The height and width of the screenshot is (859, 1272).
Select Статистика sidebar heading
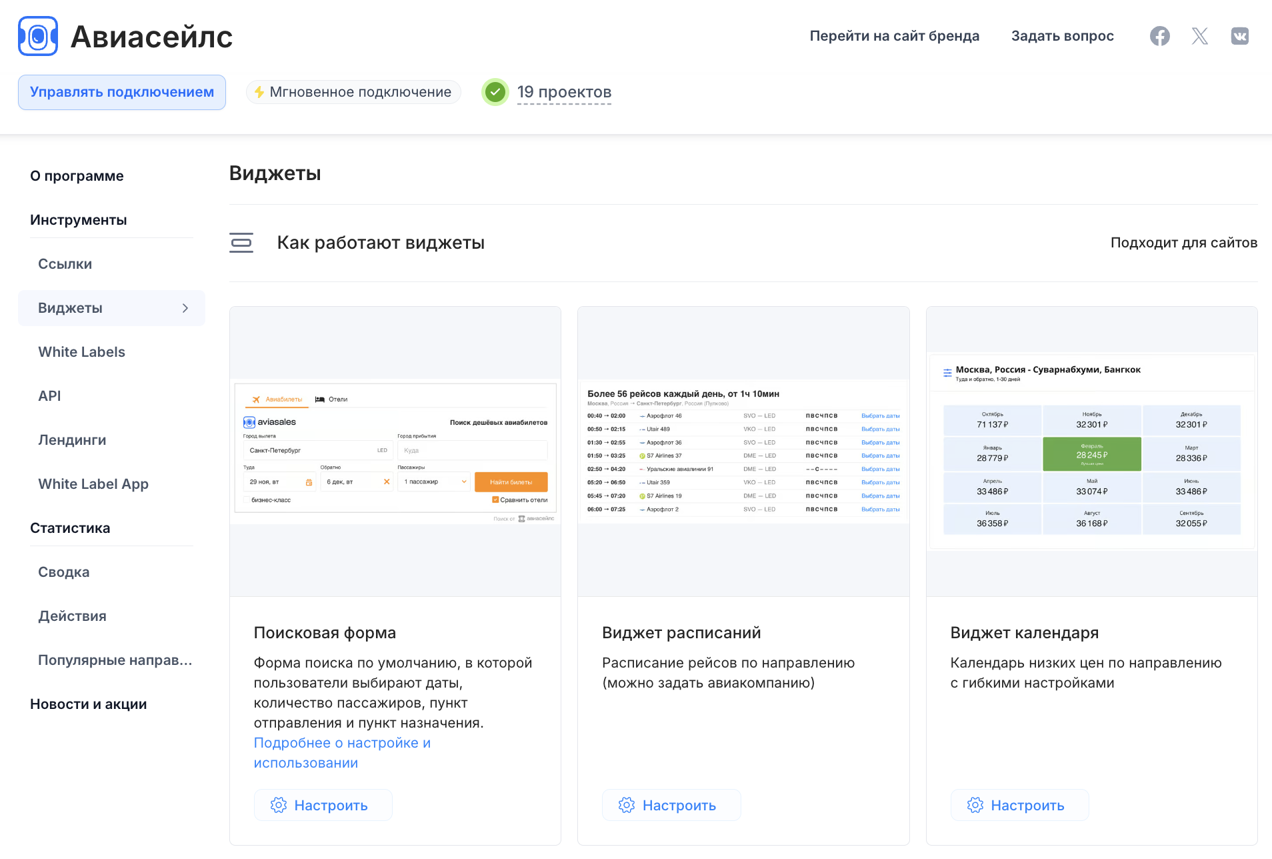pos(70,528)
